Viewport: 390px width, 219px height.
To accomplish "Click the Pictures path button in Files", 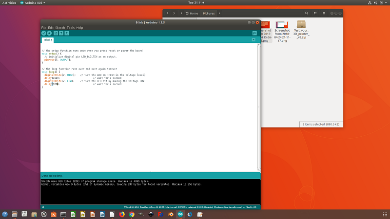I will coord(209,14).
